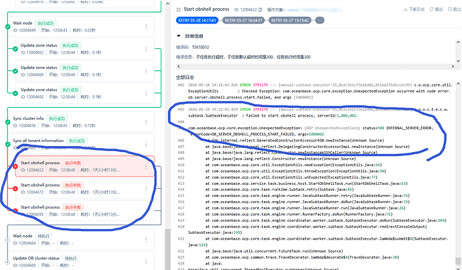The image size is (462, 270).
Task: Click the 全部日志 heading
Action: pyautogui.click(x=185, y=77)
